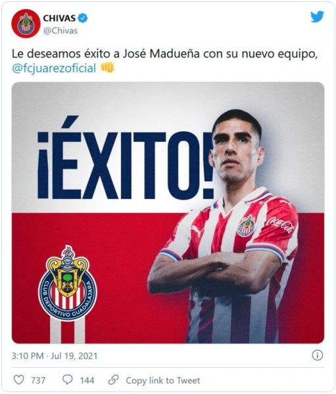Click the chain link icon
The image size is (336, 394).
pyautogui.click(x=114, y=380)
